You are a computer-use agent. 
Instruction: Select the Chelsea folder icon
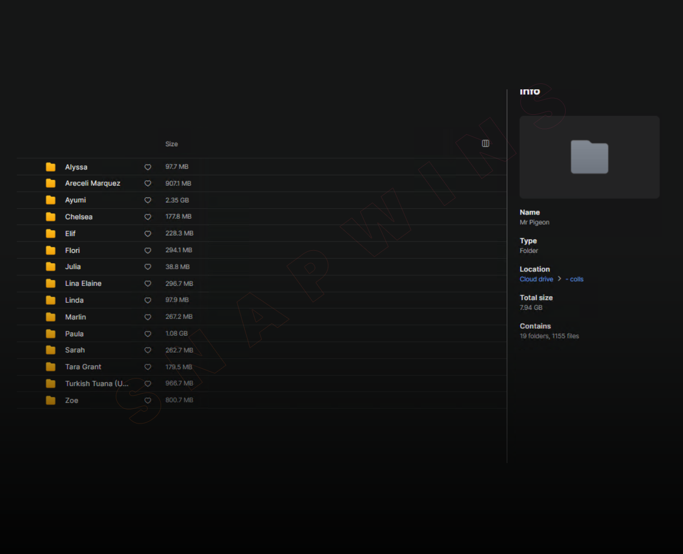click(51, 217)
